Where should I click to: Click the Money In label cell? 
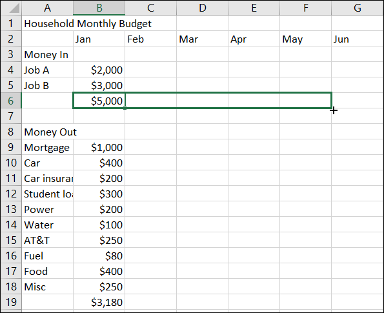47,54
